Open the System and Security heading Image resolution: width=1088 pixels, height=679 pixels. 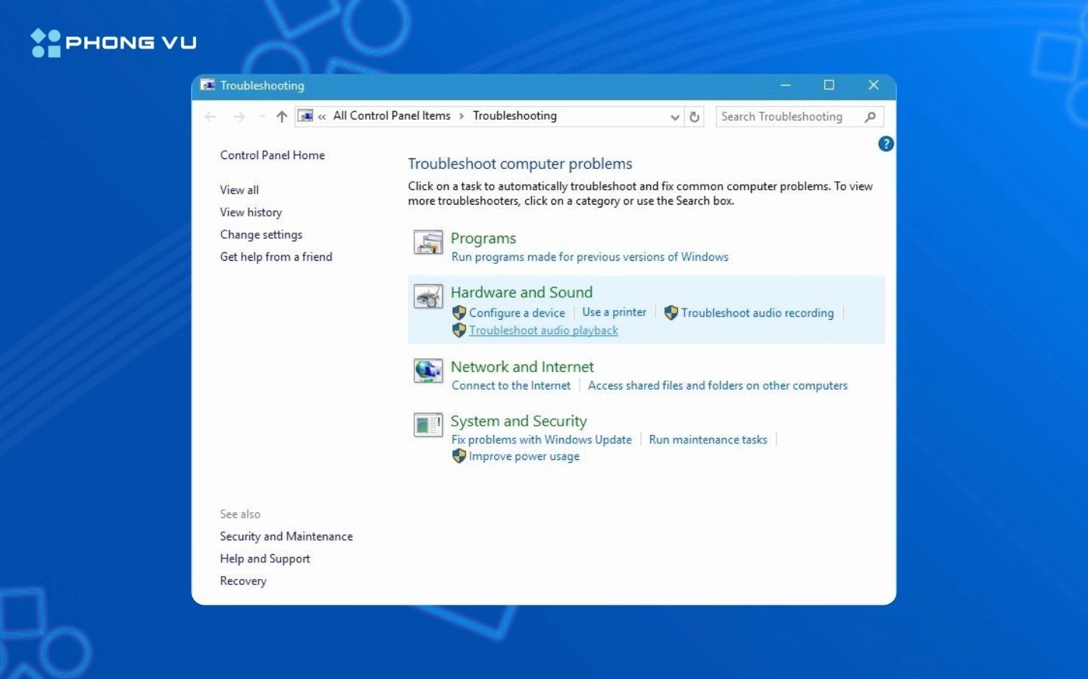click(x=519, y=421)
